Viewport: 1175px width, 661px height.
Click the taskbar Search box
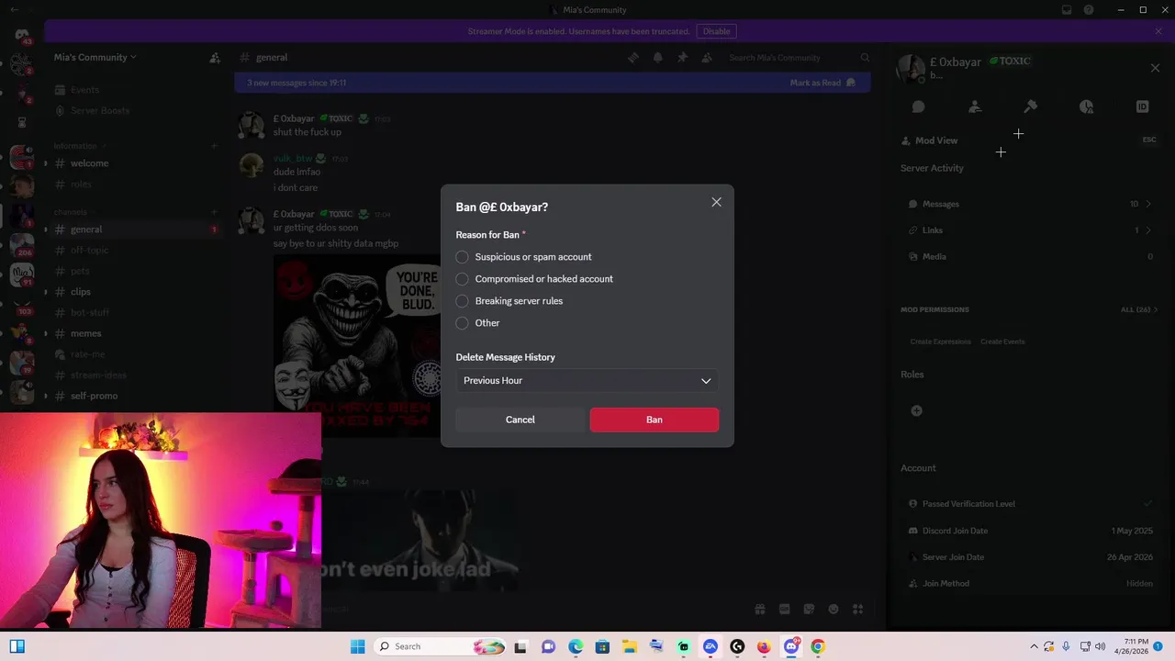tap(441, 646)
